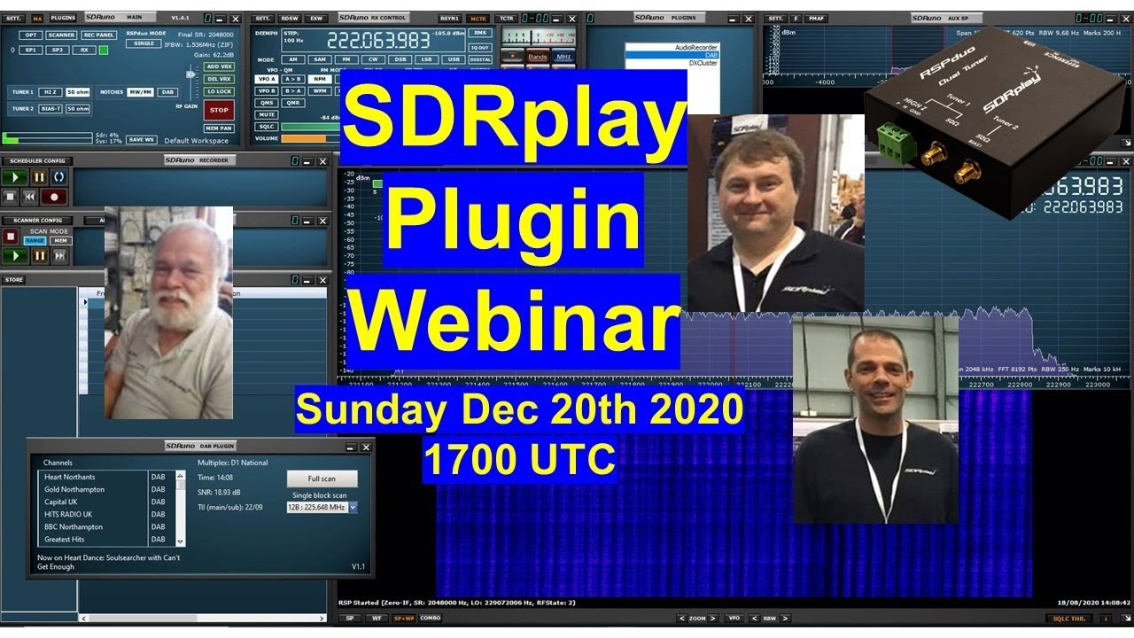The height and width of the screenshot is (638, 1134).
Task: Toggle the DAB notch filter
Action: point(167,91)
